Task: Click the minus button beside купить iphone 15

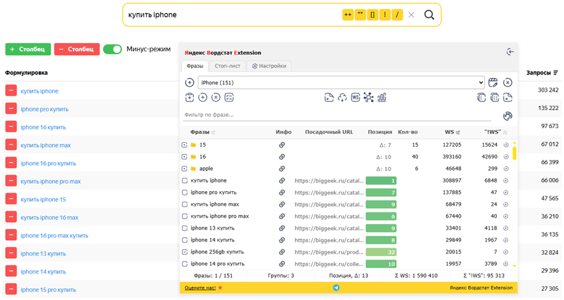Action: (11, 199)
